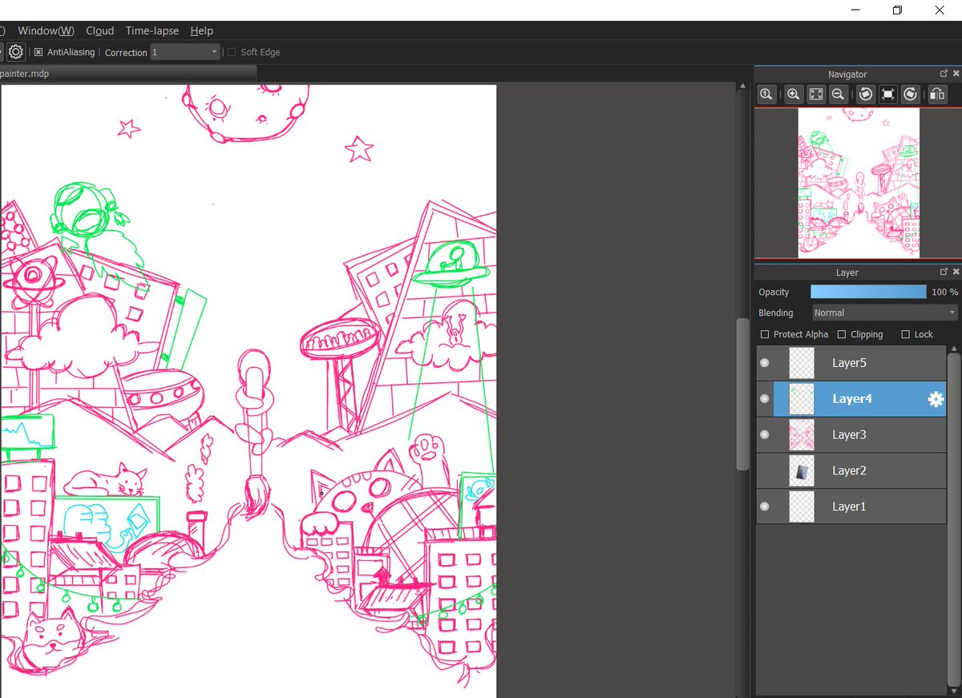This screenshot has width=962, height=698.
Task: Click Layer1 transparent thumbnail
Action: (x=802, y=506)
